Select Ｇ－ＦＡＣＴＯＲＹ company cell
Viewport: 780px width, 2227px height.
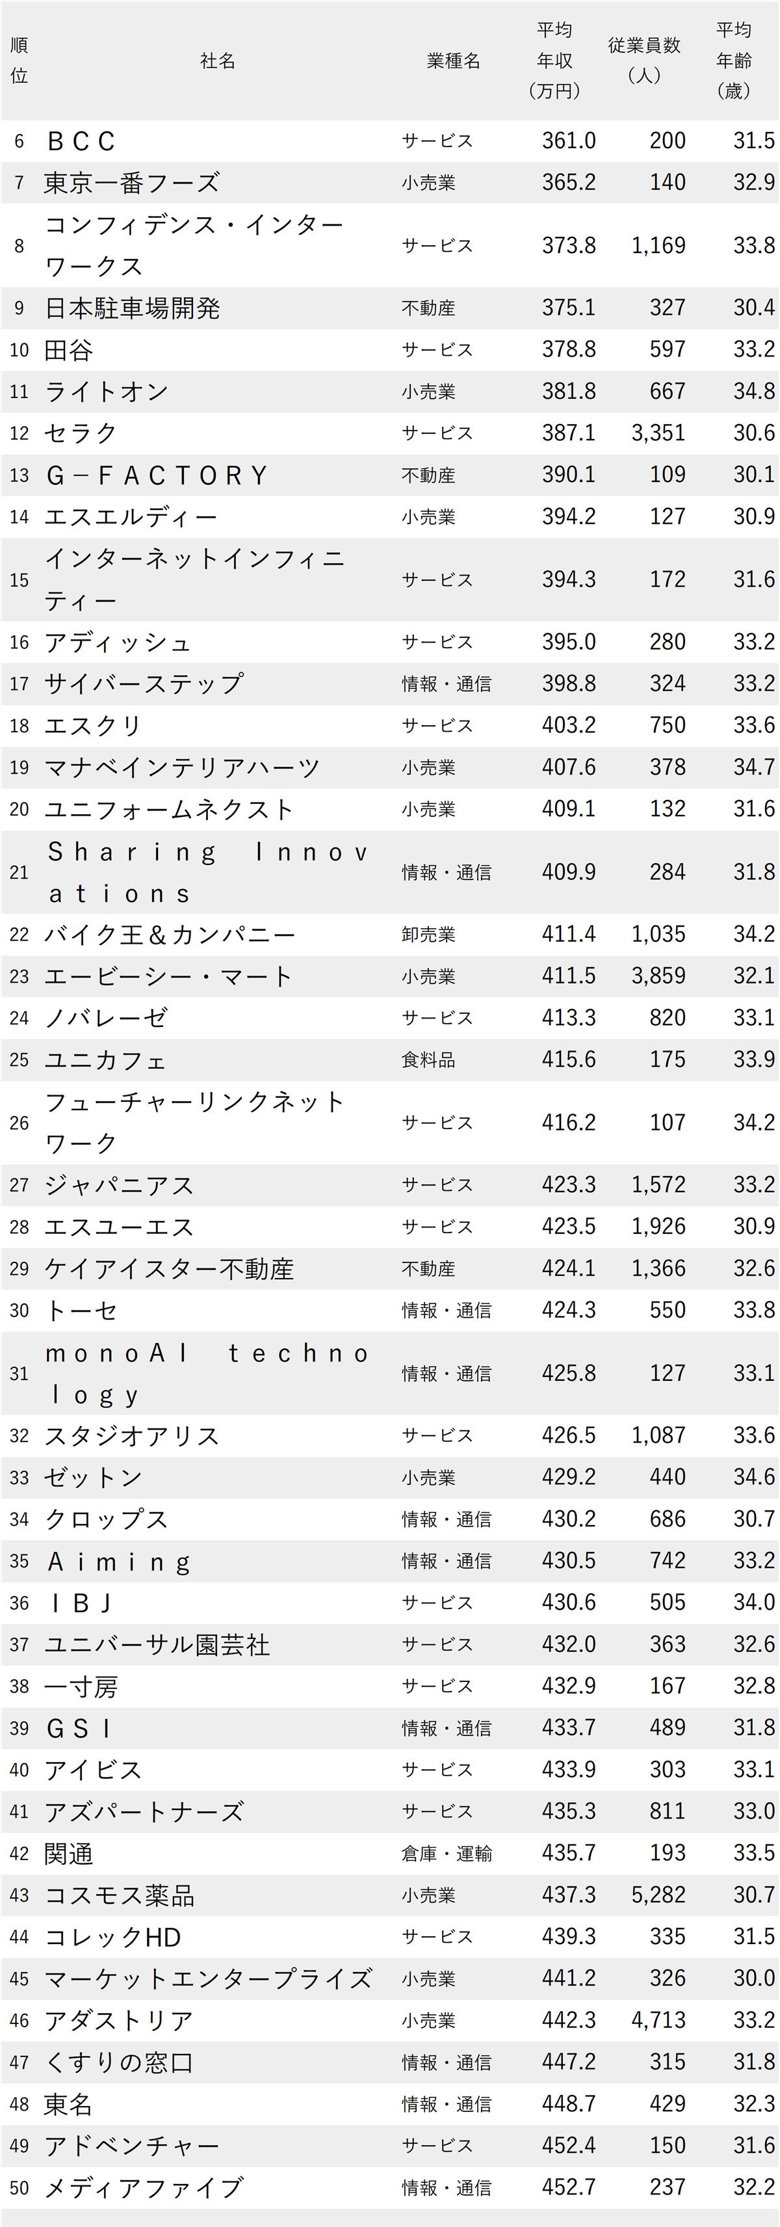tap(157, 475)
